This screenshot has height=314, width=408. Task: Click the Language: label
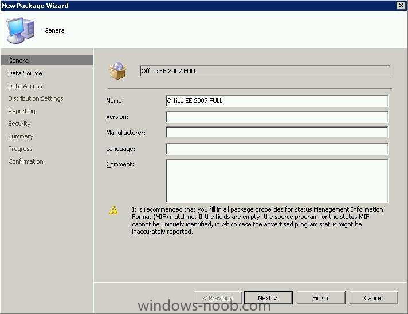(x=120, y=149)
